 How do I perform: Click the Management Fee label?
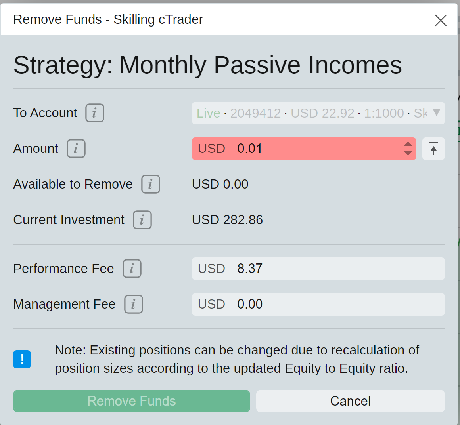65,304
